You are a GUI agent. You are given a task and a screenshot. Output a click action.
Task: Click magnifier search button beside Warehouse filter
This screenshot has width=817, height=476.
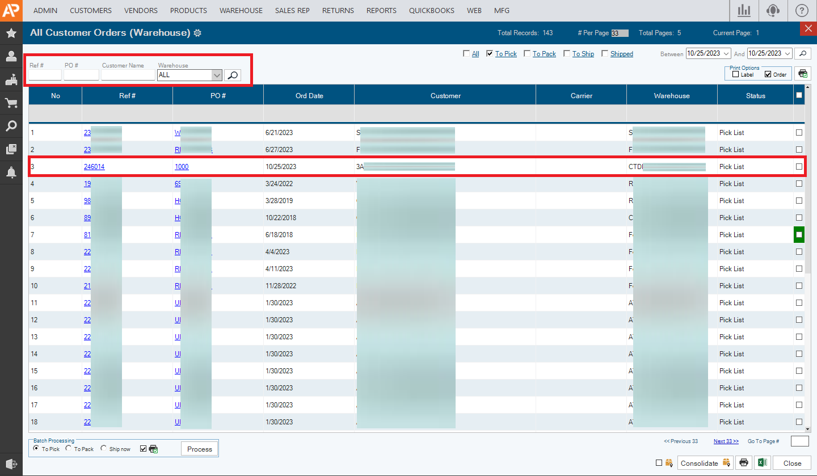[233, 75]
